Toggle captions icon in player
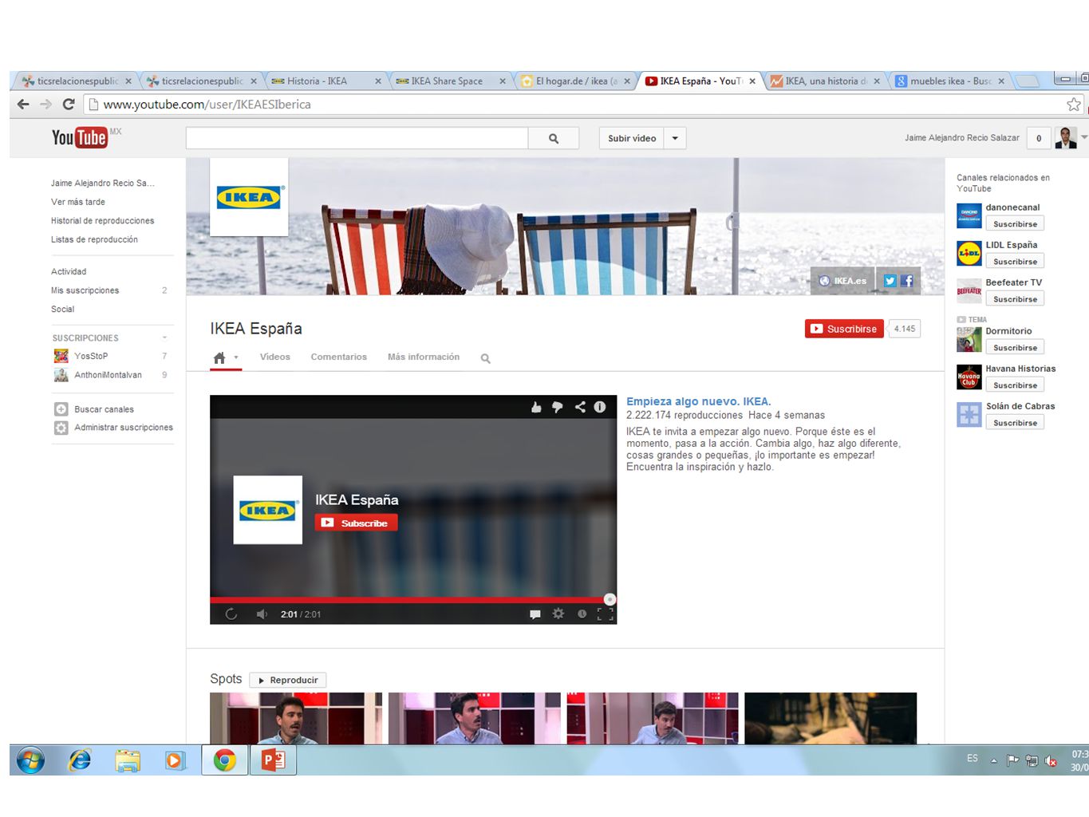This screenshot has width=1089, height=817. tap(535, 614)
